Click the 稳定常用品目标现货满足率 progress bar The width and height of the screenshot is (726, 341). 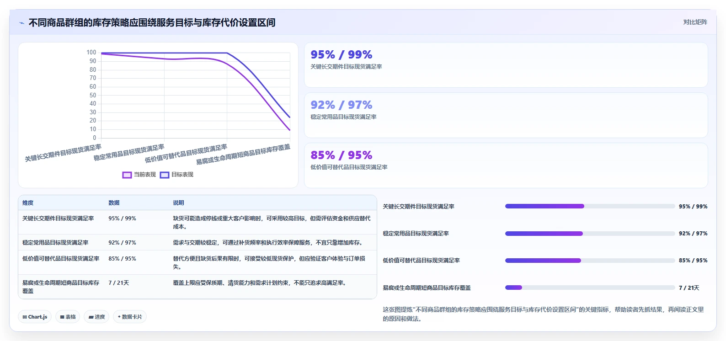pos(590,234)
